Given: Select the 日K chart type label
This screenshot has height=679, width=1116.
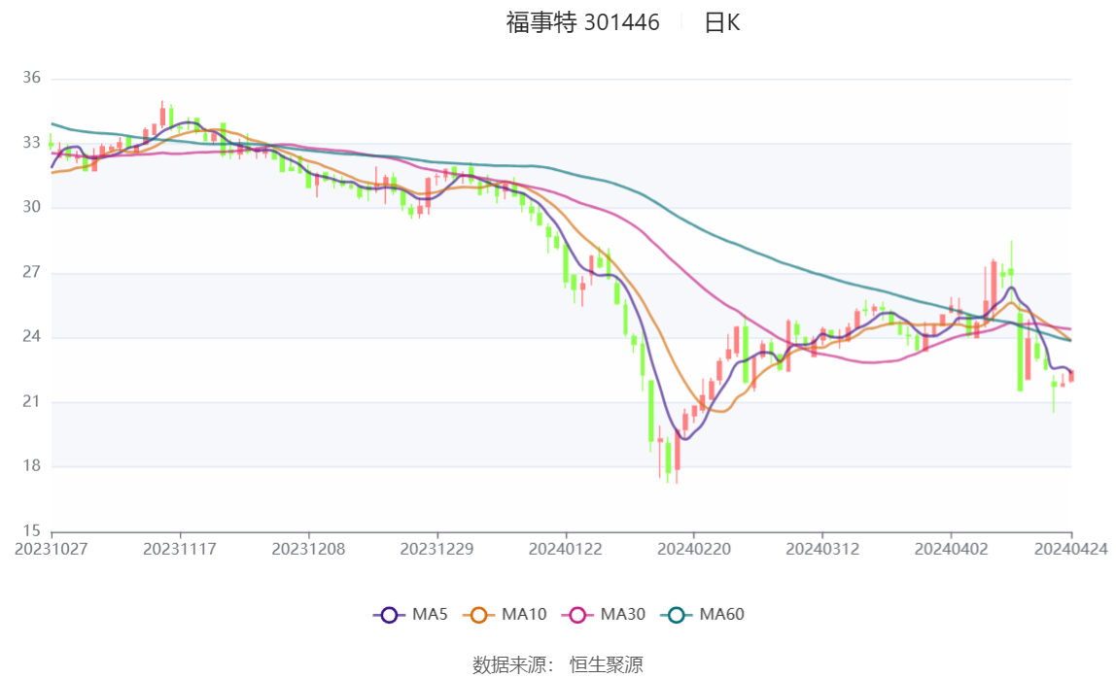Looking at the screenshot, I should click(x=722, y=22).
